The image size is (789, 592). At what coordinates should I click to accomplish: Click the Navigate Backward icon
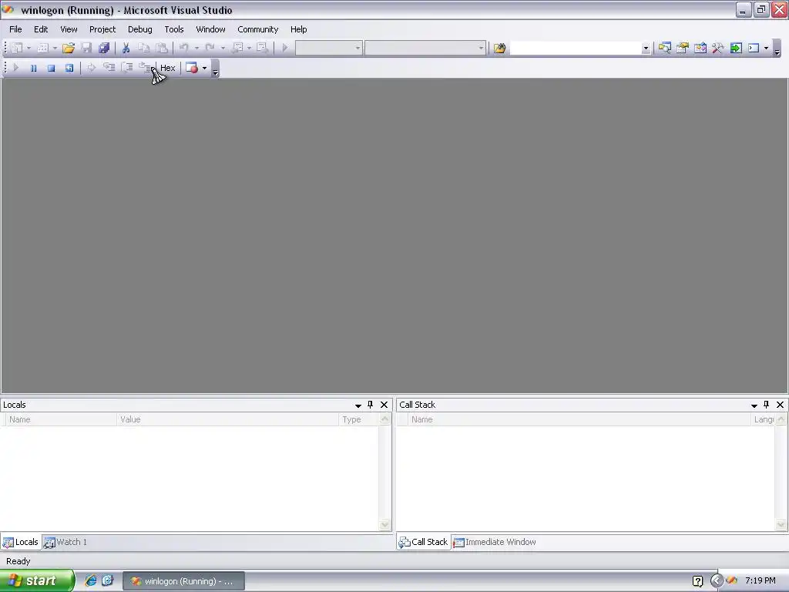[237, 48]
